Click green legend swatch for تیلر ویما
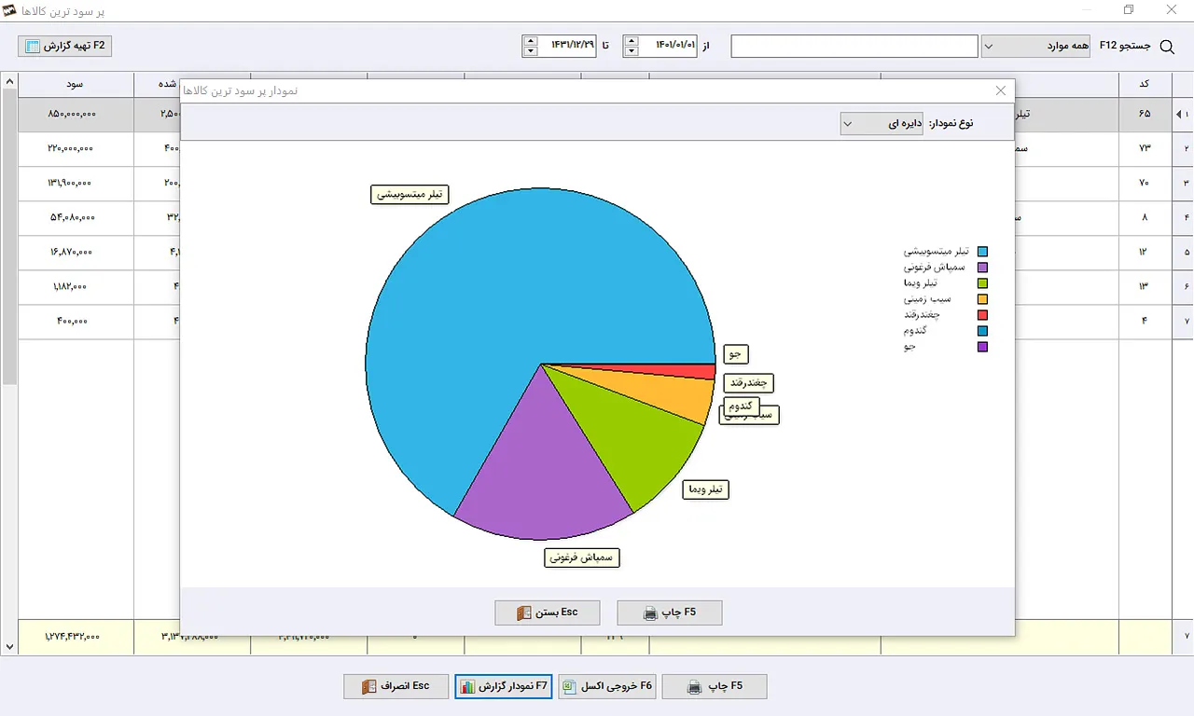 (982, 283)
